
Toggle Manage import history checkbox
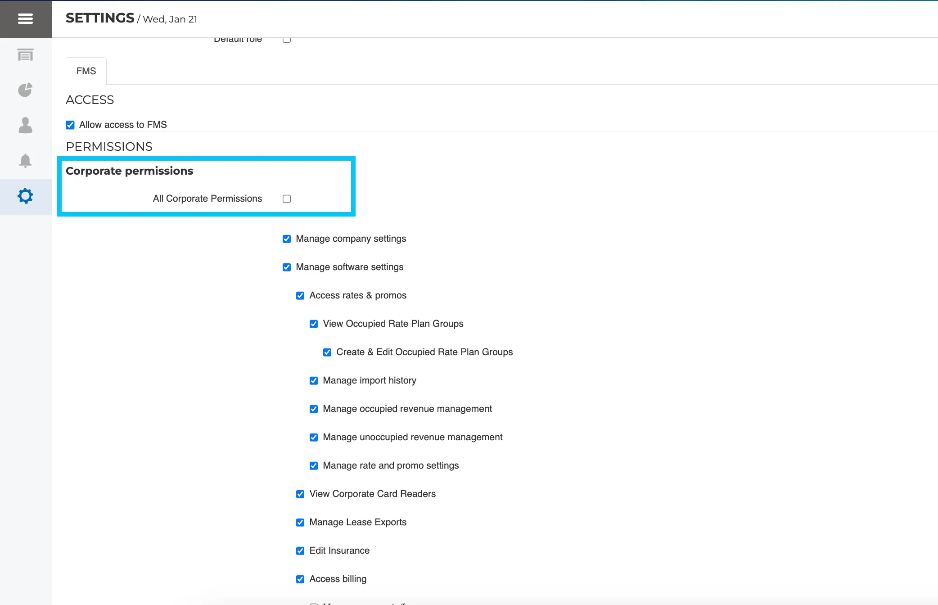pos(314,381)
